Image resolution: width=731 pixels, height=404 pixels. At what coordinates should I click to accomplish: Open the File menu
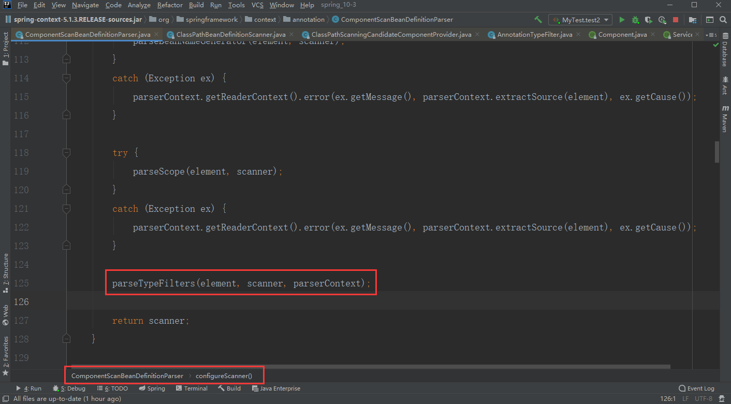[x=22, y=5]
